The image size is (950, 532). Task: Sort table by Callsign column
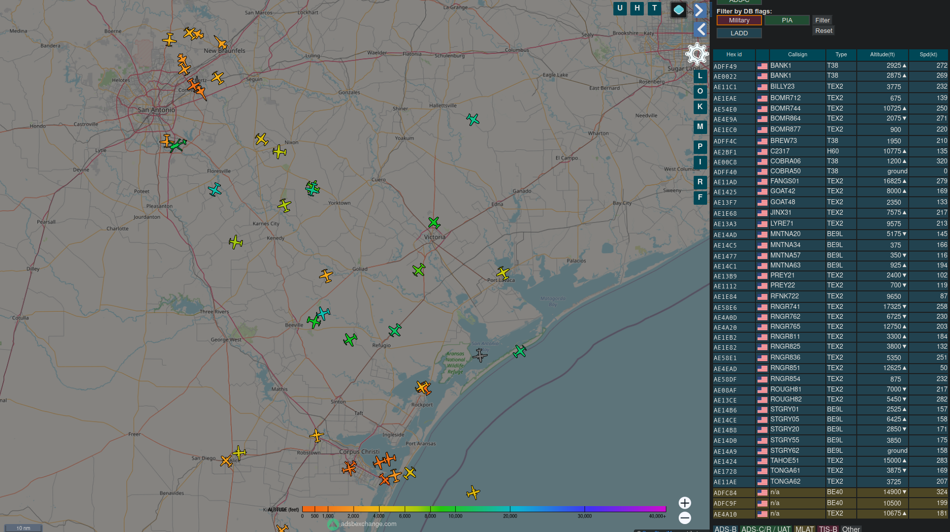pos(797,55)
